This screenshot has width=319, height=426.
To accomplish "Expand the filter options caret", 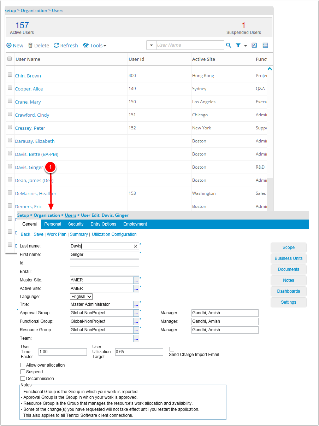I will point(246,46).
